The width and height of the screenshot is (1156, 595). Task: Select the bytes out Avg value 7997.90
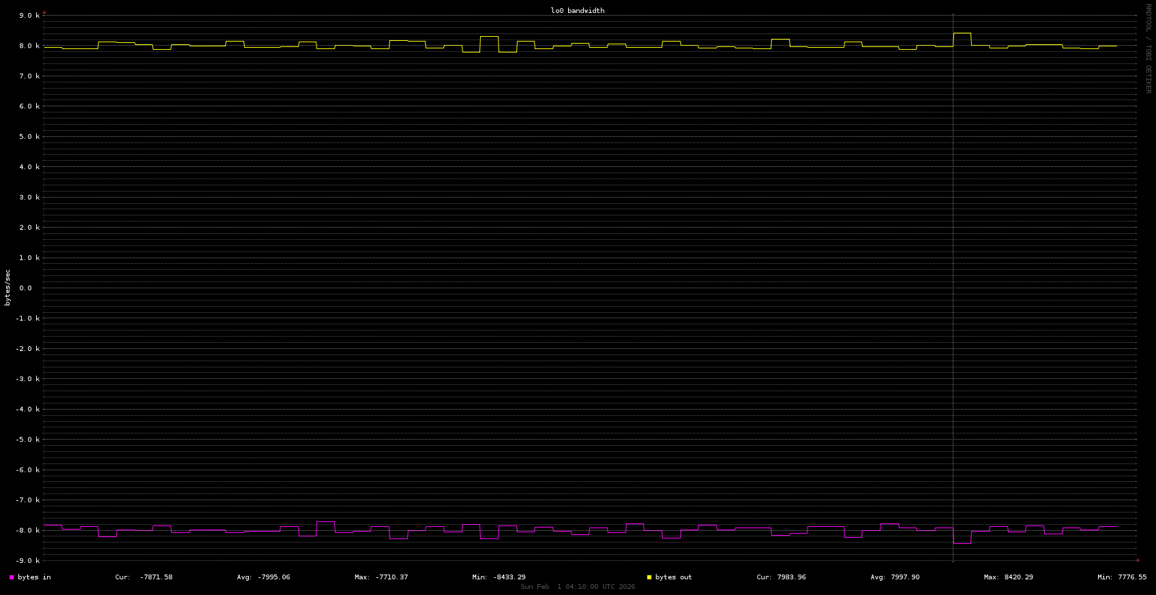click(x=905, y=577)
